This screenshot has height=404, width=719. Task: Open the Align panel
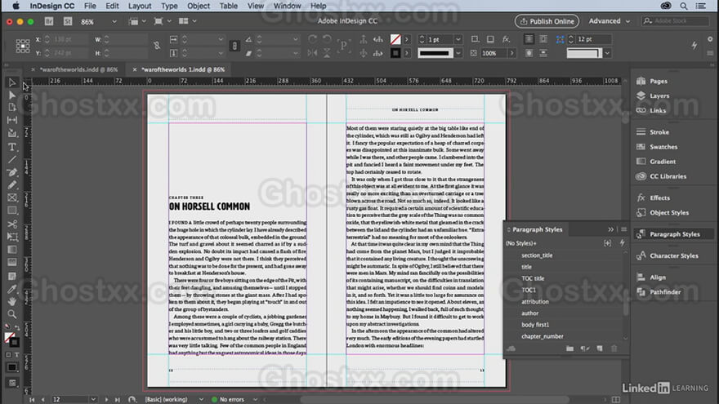click(x=651, y=277)
